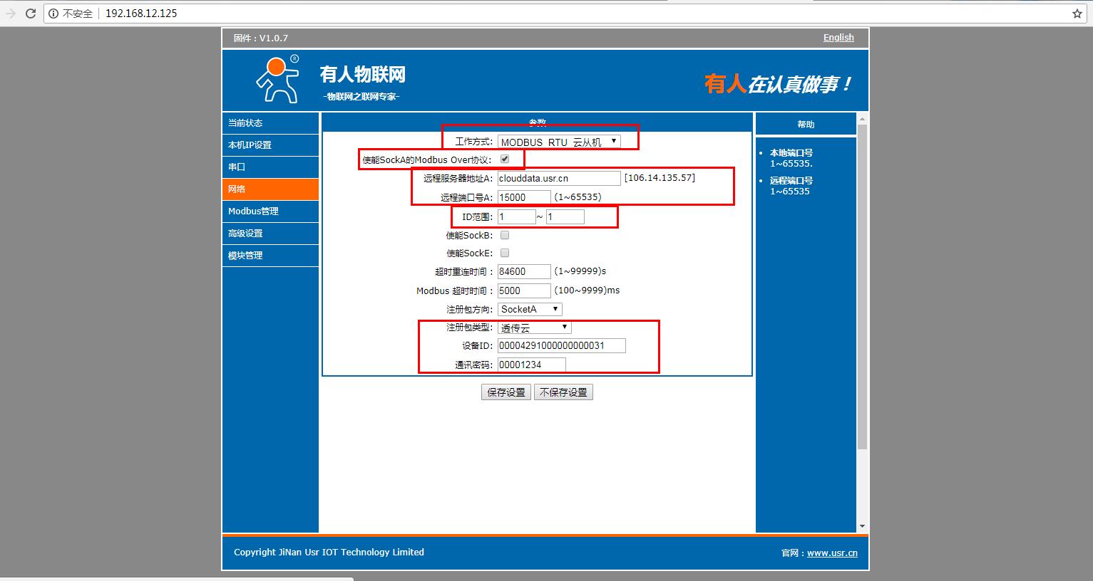Open the SocketA register packet direction dropdown

[530, 309]
